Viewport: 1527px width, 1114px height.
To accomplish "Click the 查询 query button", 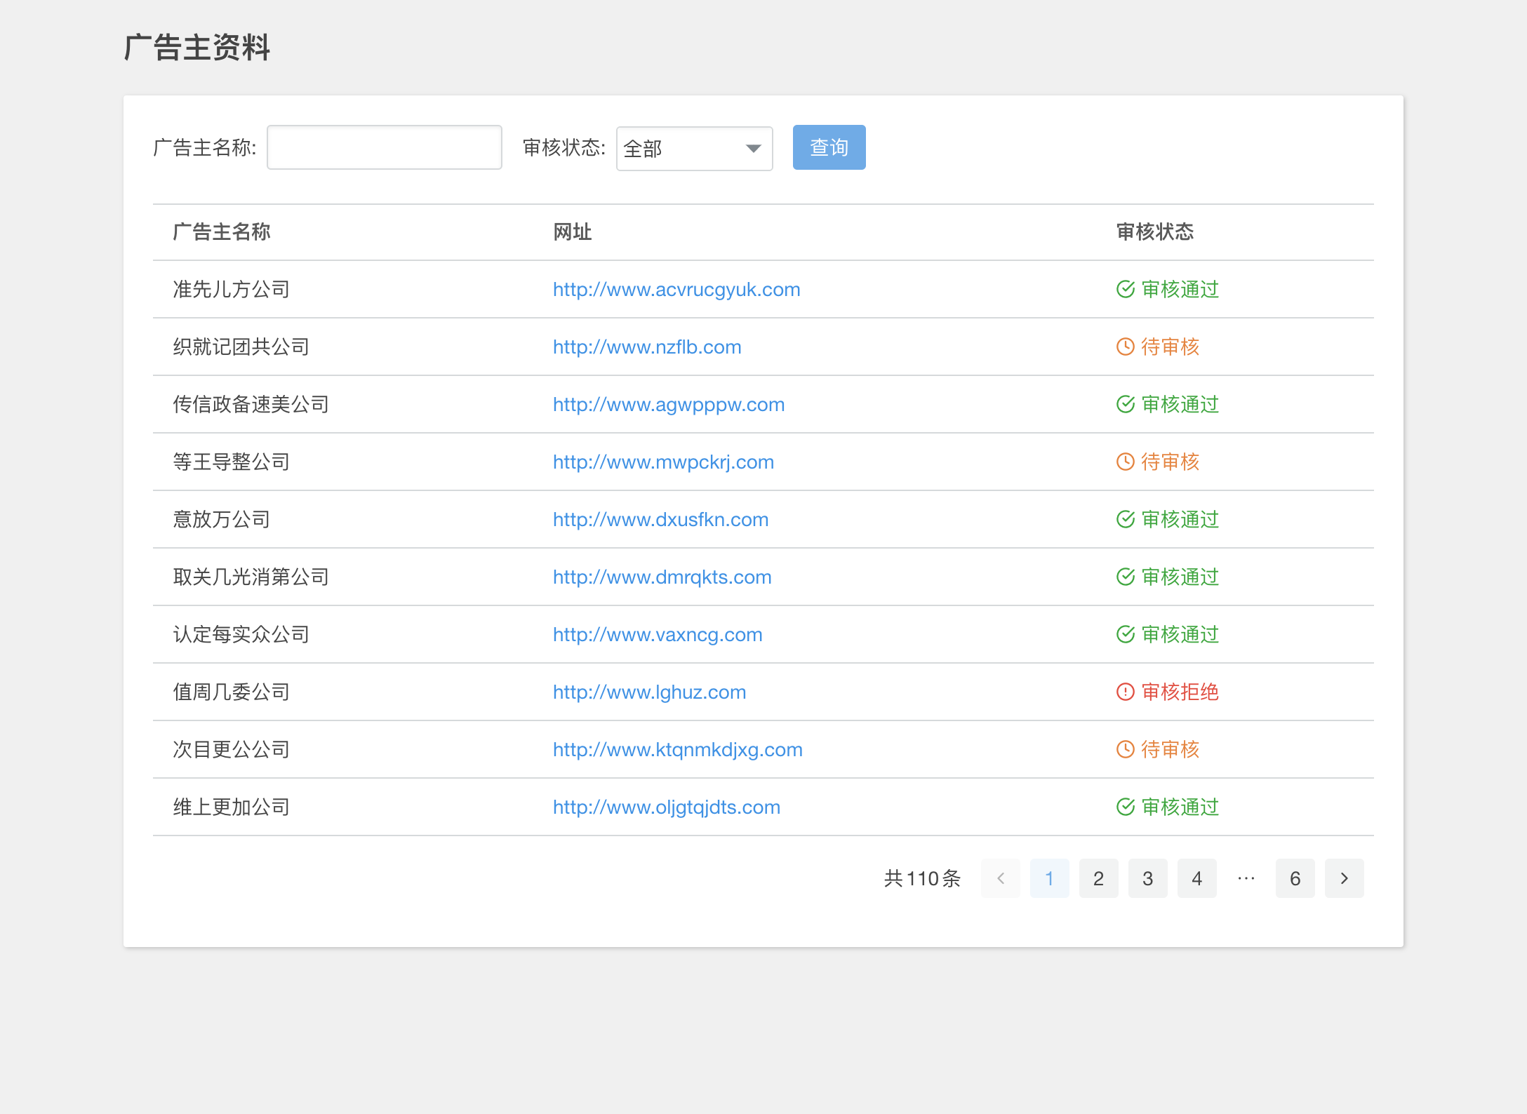I will coord(829,147).
